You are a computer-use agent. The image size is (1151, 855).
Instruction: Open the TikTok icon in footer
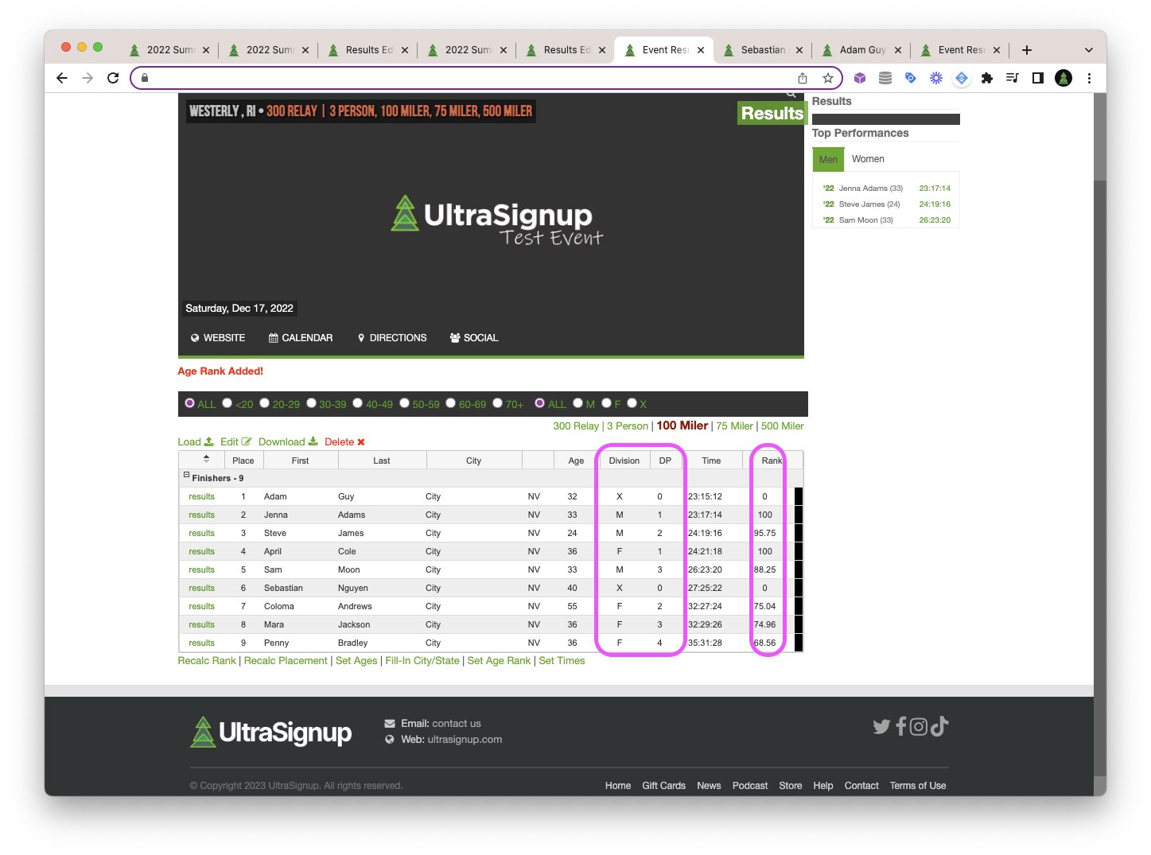939,726
